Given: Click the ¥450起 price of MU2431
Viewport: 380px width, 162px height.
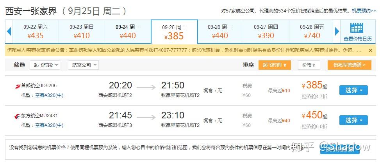Looking at the screenshot, I should pos(314,115).
